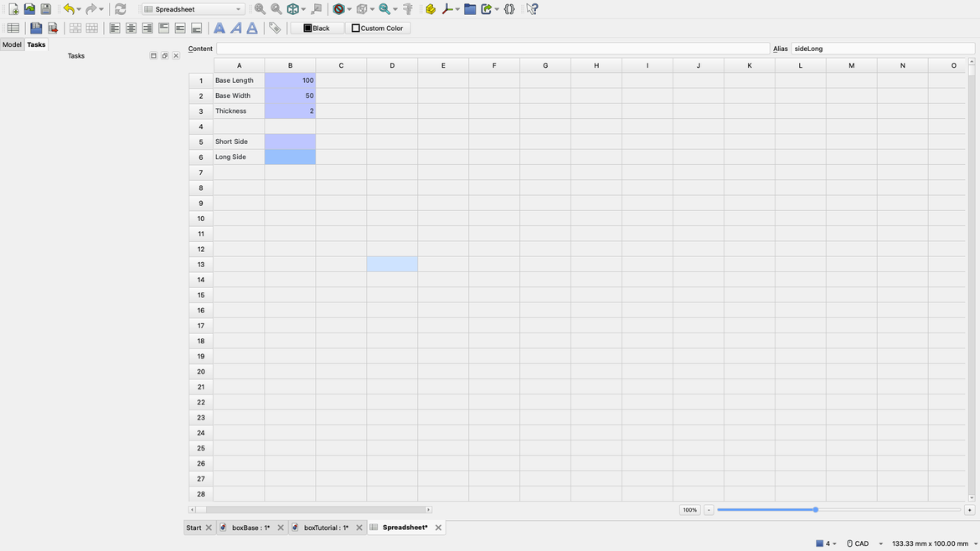Split previously merged cells
The image size is (980, 551).
[x=90, y=27]
